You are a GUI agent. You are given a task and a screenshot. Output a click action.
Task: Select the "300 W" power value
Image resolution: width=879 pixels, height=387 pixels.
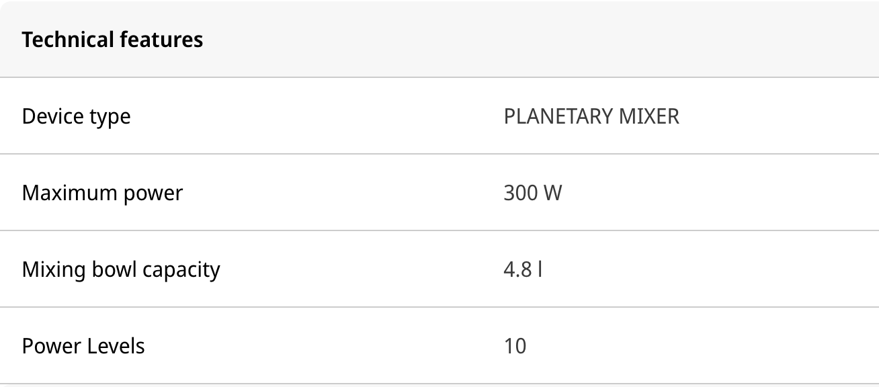coord(532,193)
